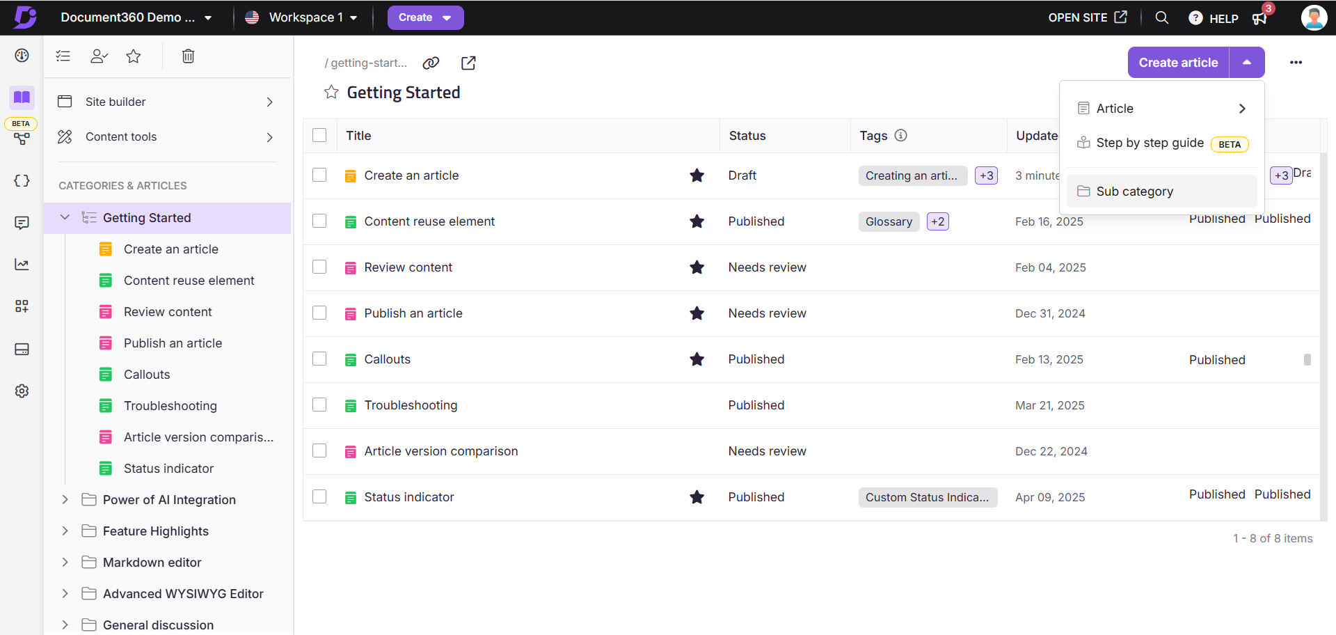Click the HELP button

click(x=1214, y=18)
